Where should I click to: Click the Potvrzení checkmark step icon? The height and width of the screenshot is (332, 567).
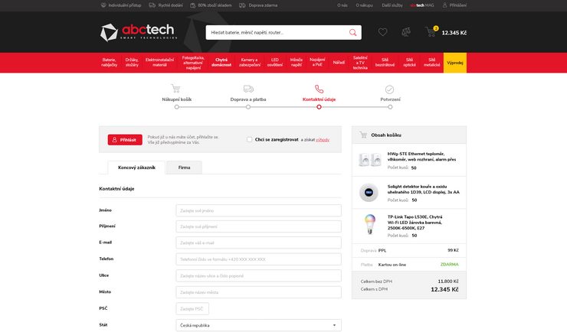coord(390,90)
